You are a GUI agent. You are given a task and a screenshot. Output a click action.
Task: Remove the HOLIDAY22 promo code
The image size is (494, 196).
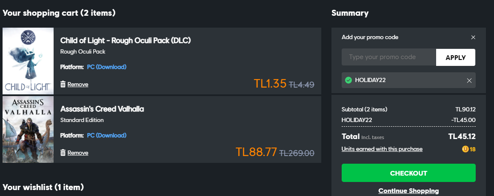469,80
